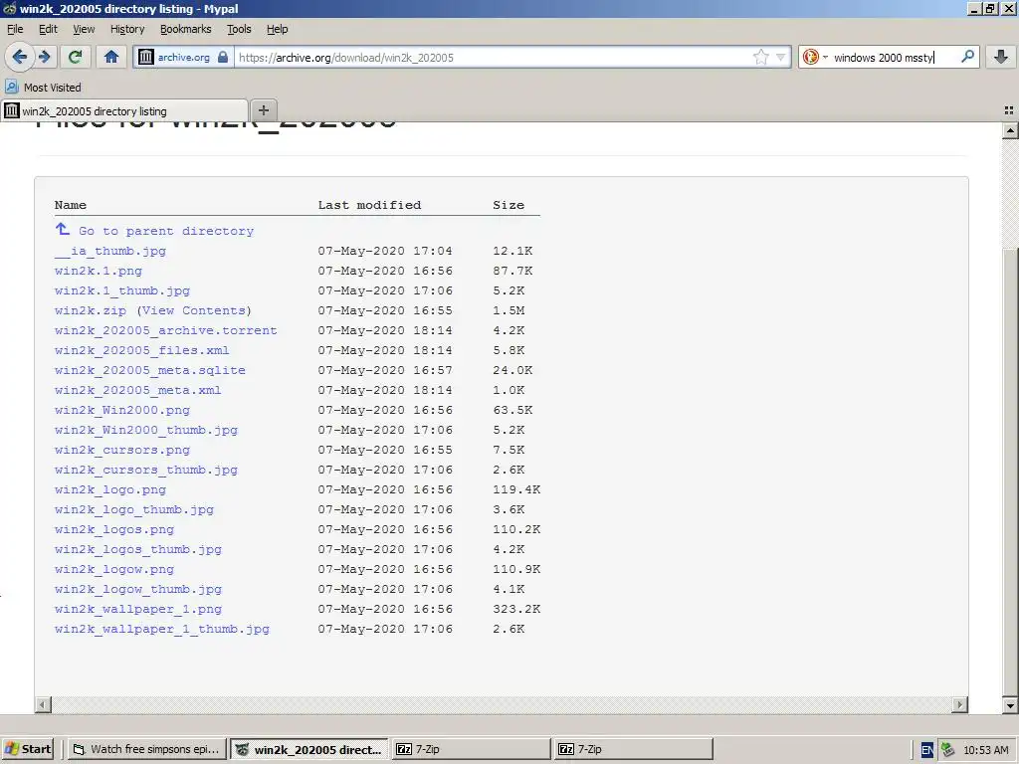Open the File menu

tap(15, 29)
